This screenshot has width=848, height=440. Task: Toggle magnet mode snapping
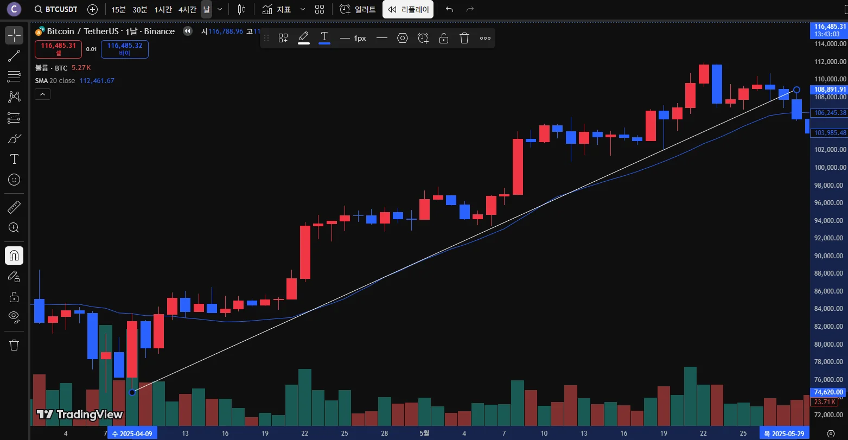14,255
